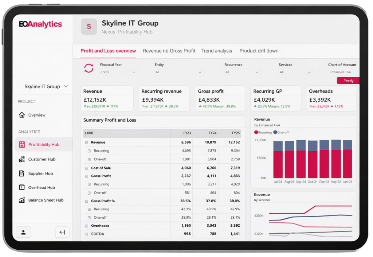The width and height of the screenshot is (373, 257).
Task: Click the Overhead Hub sidebar icon
Action: (22, 187)
